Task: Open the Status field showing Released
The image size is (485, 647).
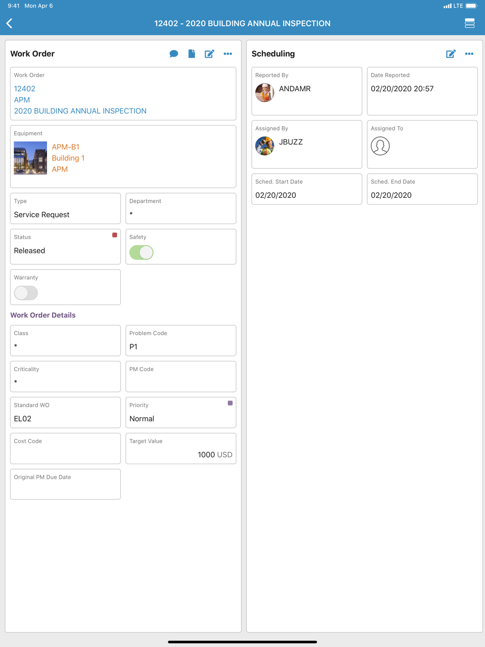Action: (x=65, y=247)
